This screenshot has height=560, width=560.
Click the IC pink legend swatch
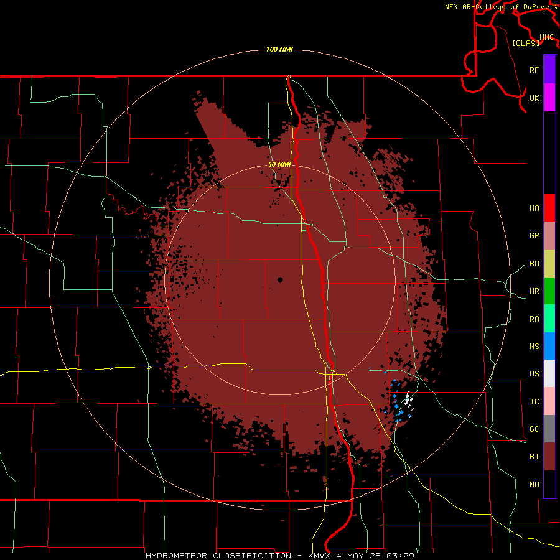click(549, 401)
